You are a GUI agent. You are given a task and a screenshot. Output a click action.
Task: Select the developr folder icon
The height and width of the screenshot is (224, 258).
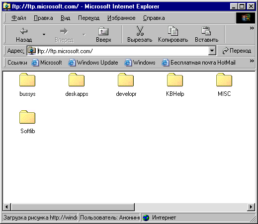pyautogui.click(x=126, y=80)
